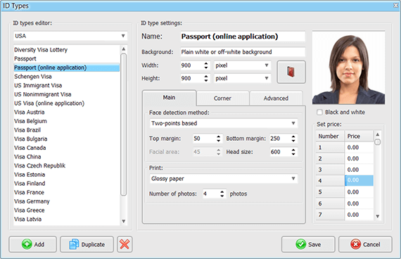Screen dimensions: 401x259
Task: Click the red X delete button
Action: click(125, 244)
